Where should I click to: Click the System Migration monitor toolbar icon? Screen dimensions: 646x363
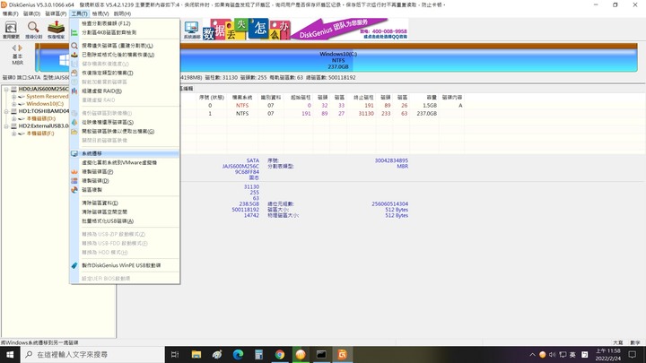(x=192, y=30)
